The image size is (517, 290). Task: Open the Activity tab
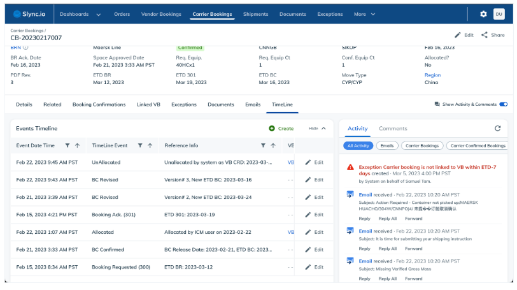(x=357, y=129)
